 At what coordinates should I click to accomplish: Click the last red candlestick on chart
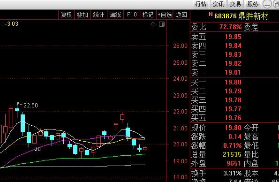click(145, 148)
